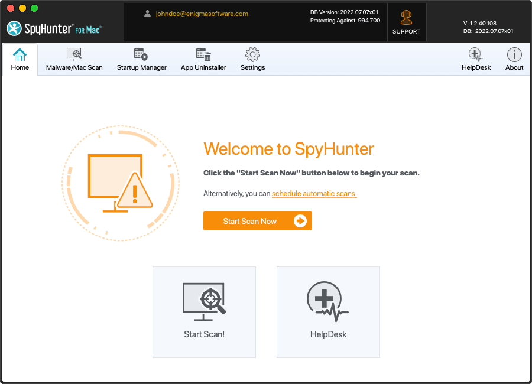Click the arrow inside Start Scan Now
This screenshot has width=532, height=384.
[300, 221]
